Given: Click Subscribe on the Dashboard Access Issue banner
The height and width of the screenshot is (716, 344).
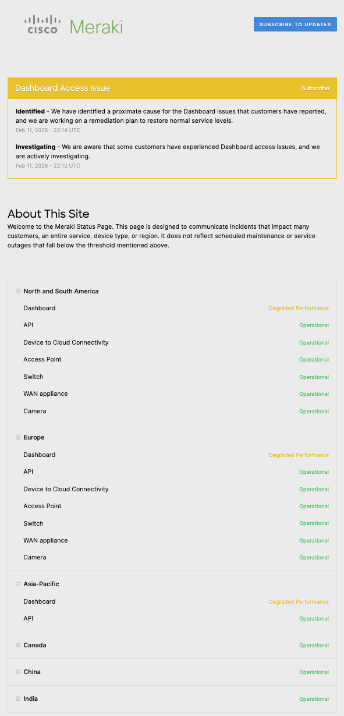Looking at the screenshot, I should point(315,88).
